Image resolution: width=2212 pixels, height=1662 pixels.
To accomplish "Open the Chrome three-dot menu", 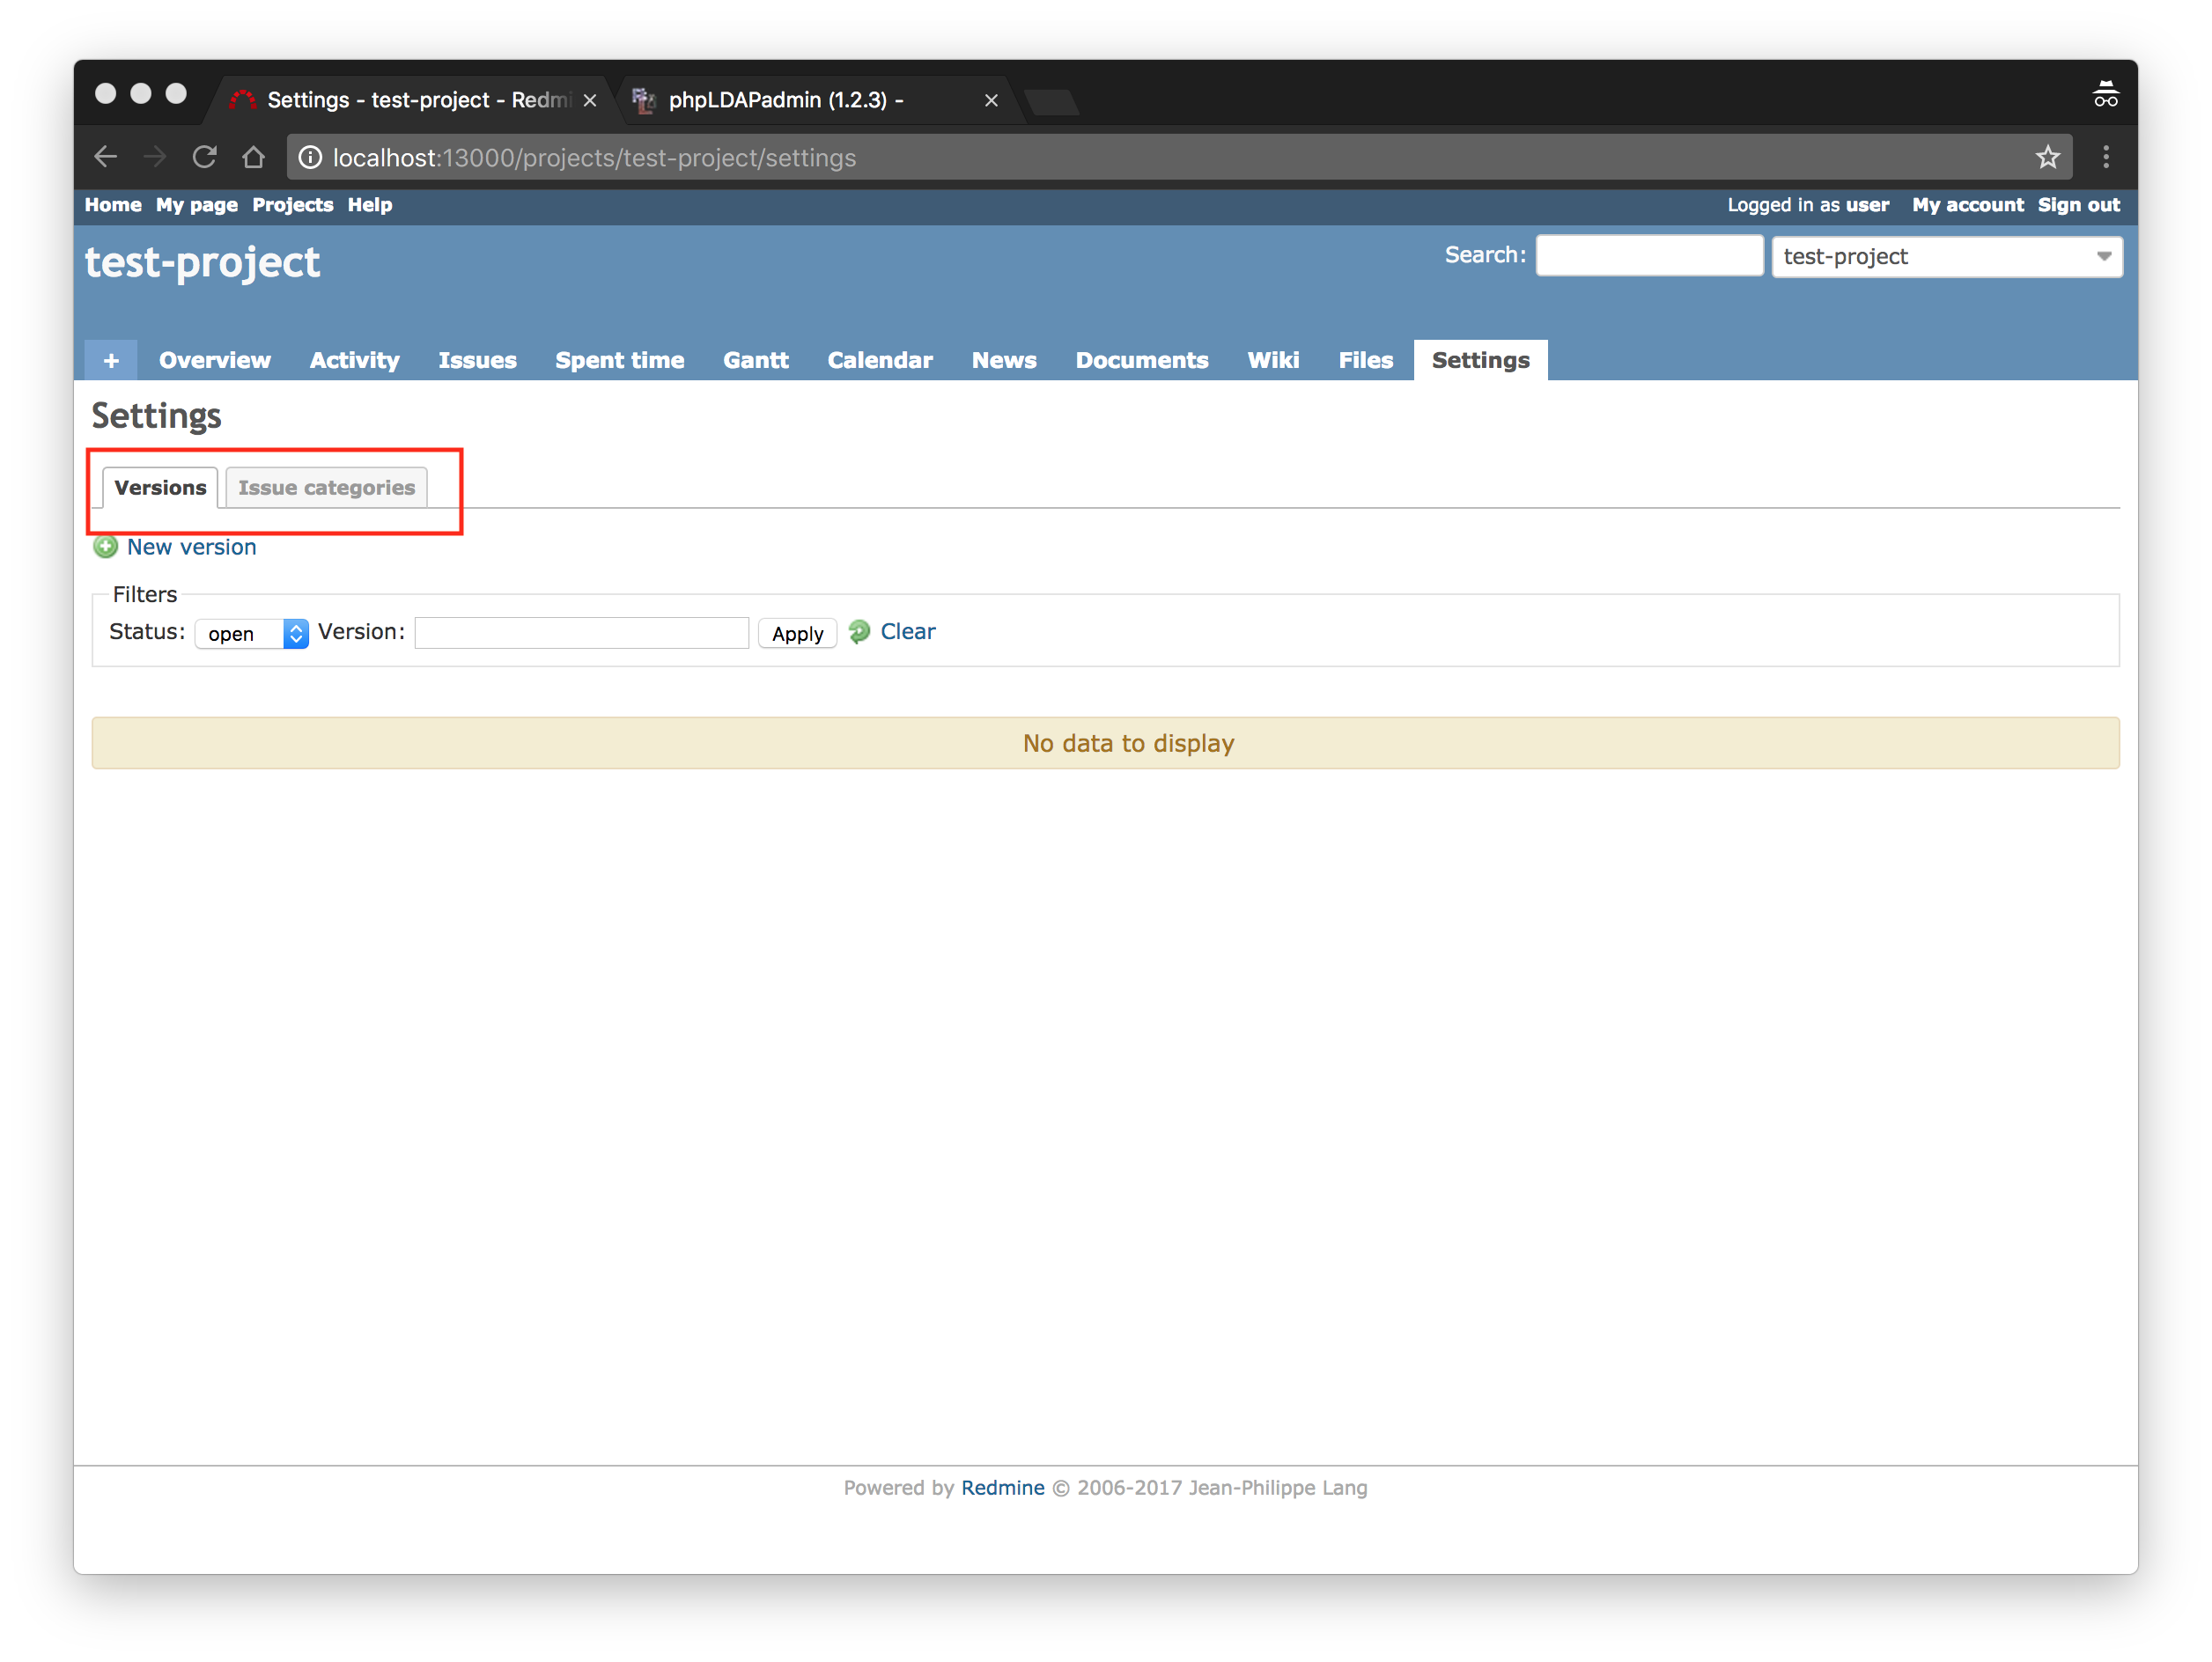I will coord(2105,157).
